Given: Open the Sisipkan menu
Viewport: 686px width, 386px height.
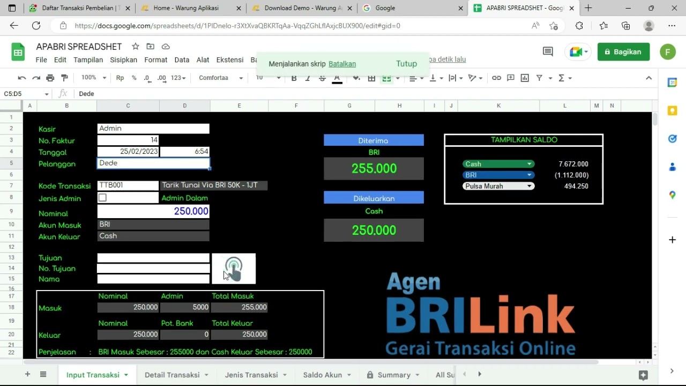Looking at the screenshot, I should pos(124,60).
